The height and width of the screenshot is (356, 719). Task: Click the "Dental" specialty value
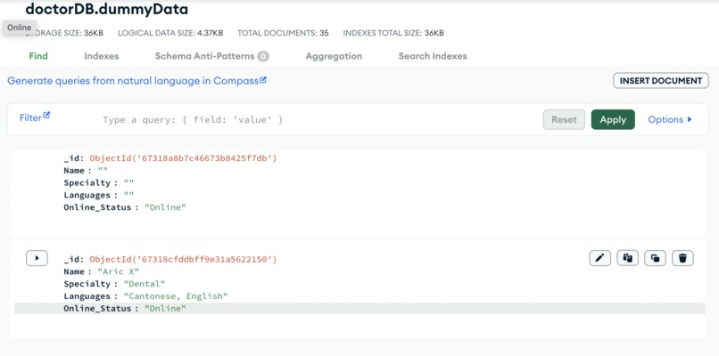point(144,284)
